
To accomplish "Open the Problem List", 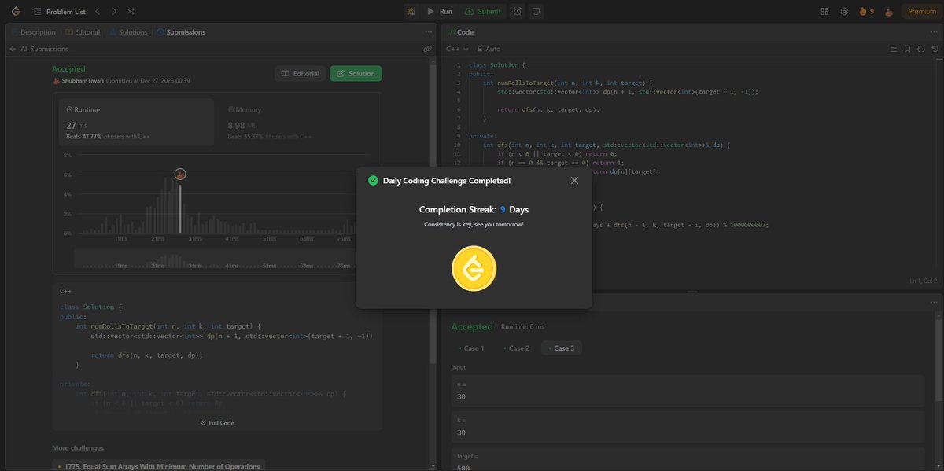I will coord(59,11).
